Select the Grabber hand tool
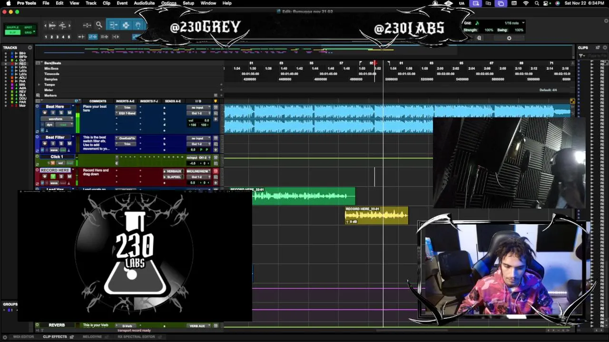 tap(138, 25)
